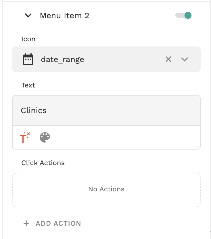Disable the Menu Item 2 toggle switch
This screenshot has width=211, height=239.
pos(184,15)
